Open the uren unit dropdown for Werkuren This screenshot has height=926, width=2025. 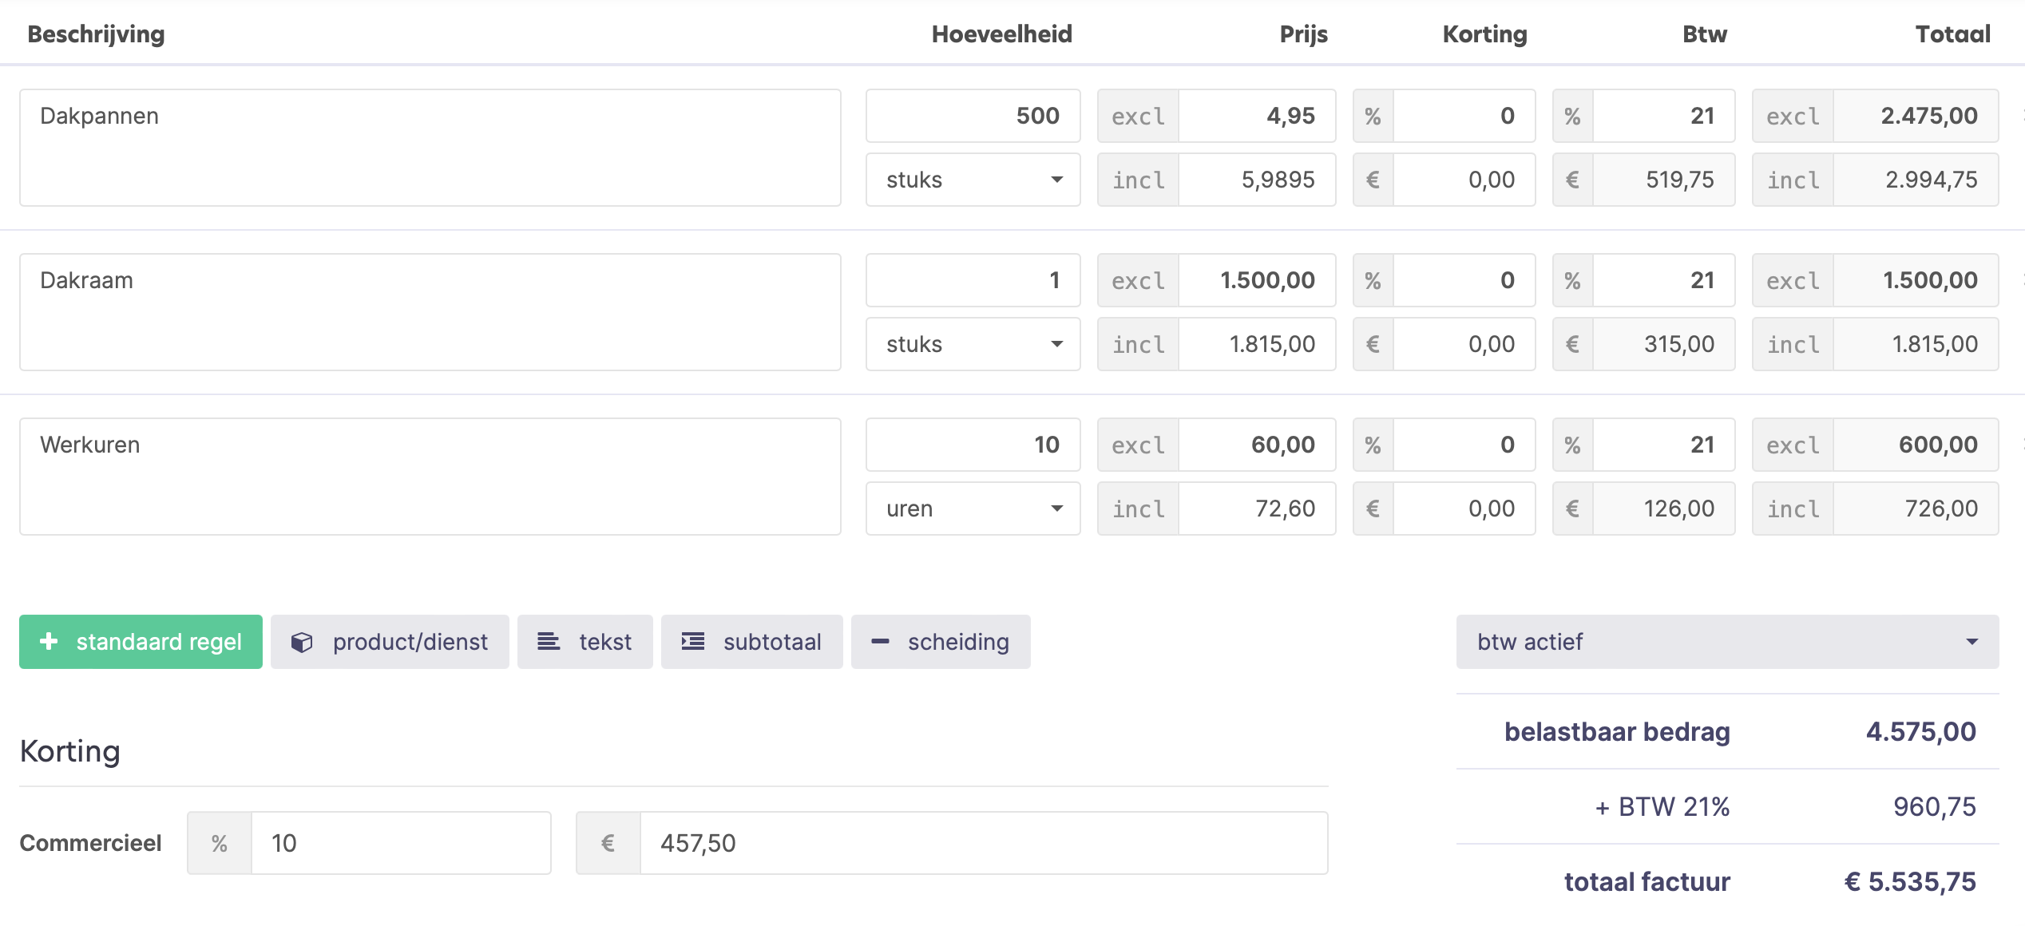point(973,509)
